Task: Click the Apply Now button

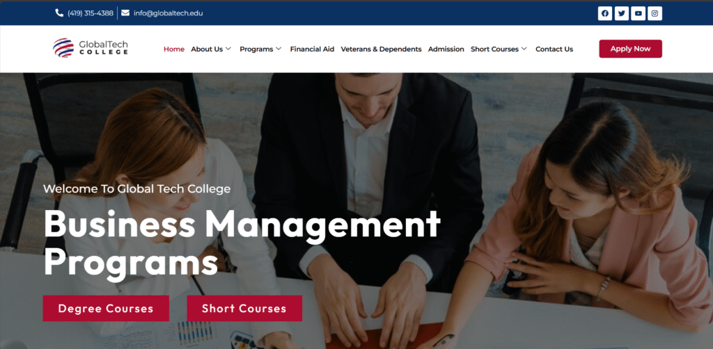Action: pos(630,49)
